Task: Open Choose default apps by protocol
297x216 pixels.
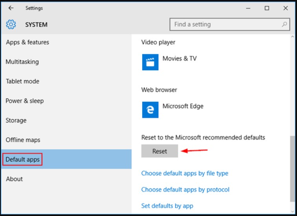Action: pyautogui.click(x=185, y=190)
